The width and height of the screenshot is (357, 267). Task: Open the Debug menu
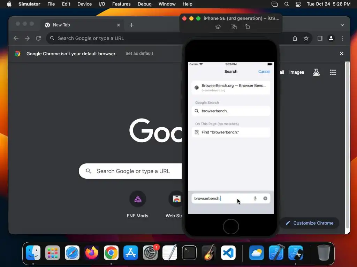coord(145,4)
